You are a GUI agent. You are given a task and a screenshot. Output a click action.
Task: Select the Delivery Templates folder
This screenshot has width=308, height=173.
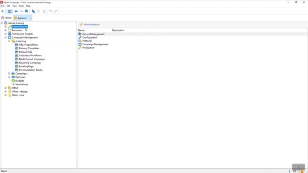pyautogui.click(x=29, y=48)
